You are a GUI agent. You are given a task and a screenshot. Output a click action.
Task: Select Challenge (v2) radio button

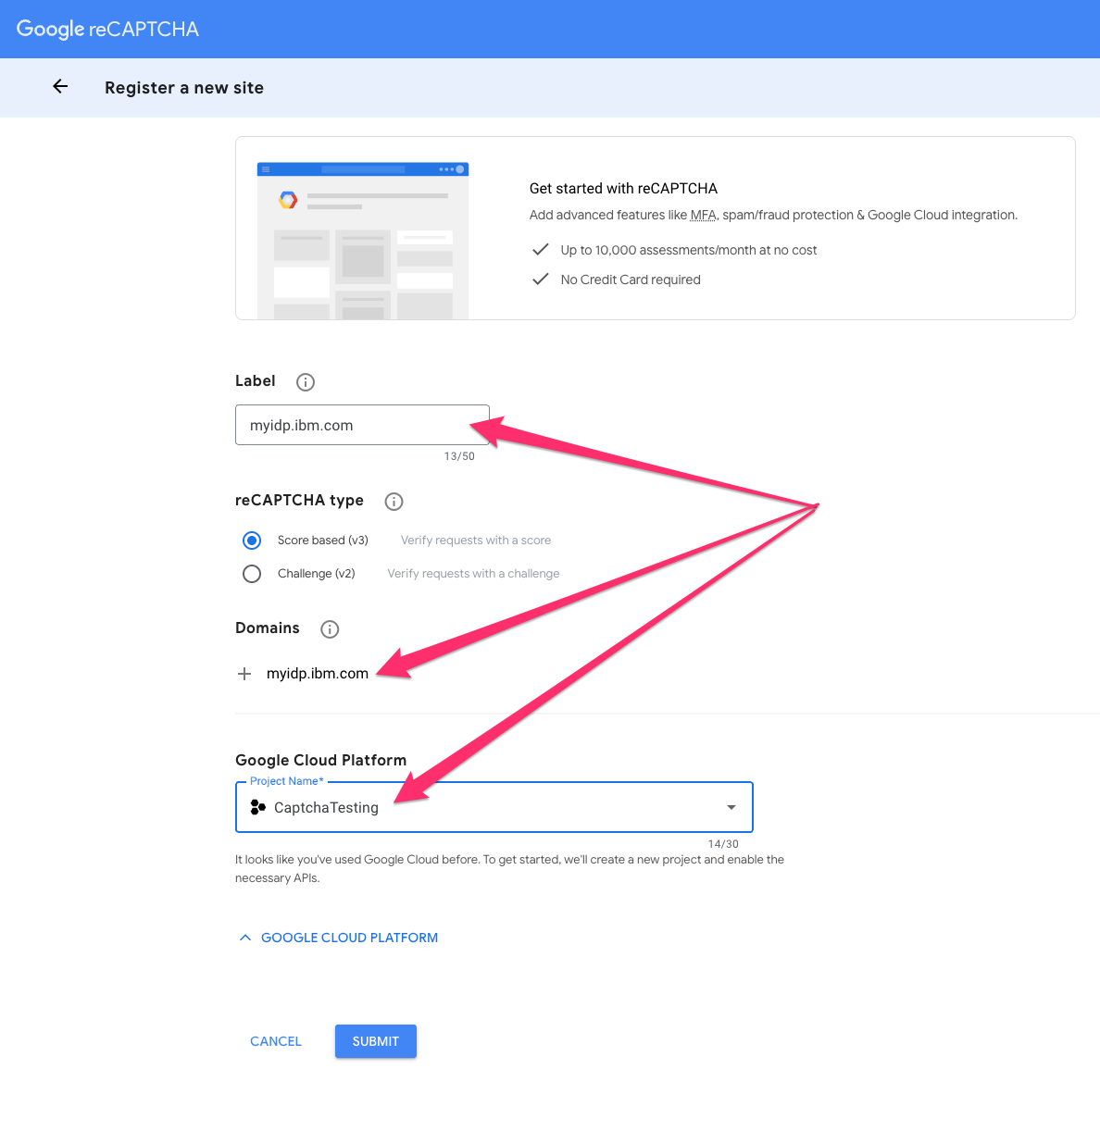[x=252, y=574]
